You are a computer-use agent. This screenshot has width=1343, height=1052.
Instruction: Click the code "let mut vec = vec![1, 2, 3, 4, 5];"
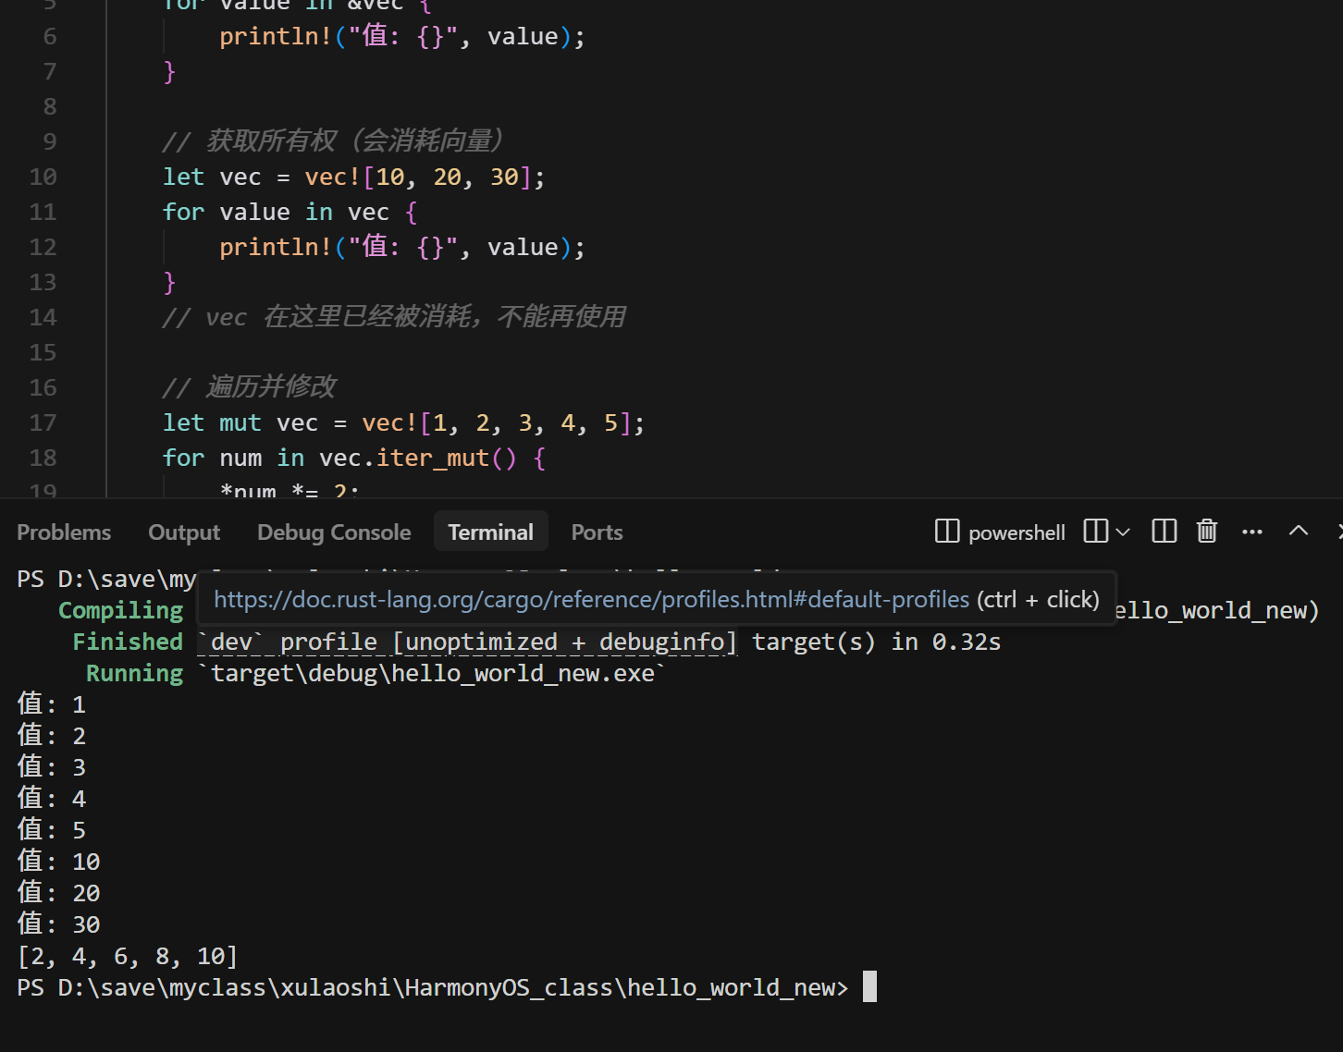404,423
